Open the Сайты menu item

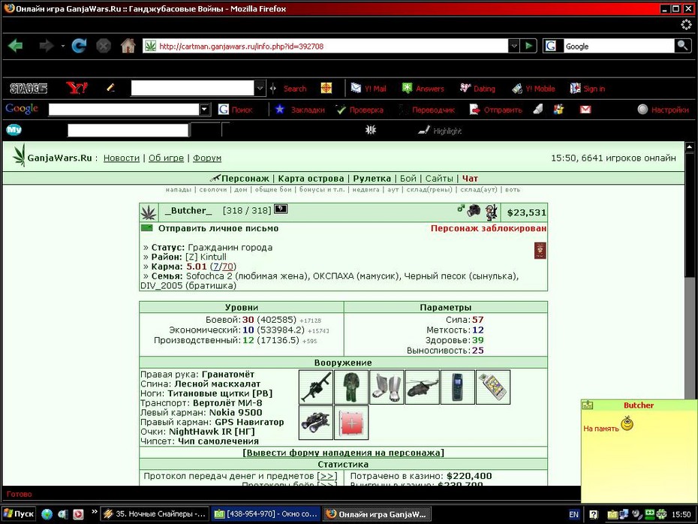439,179
